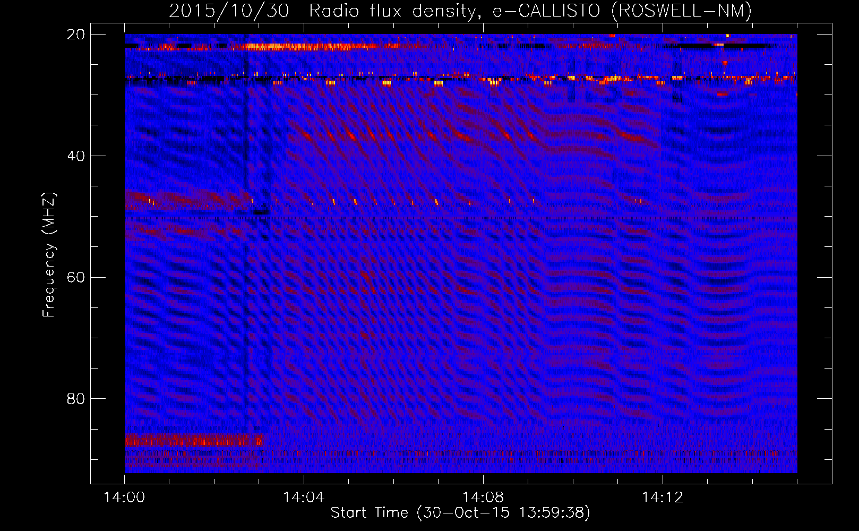This screenshot has height=531, width=859.
Task: Click the frequency tick label 80
Action: 75,399
